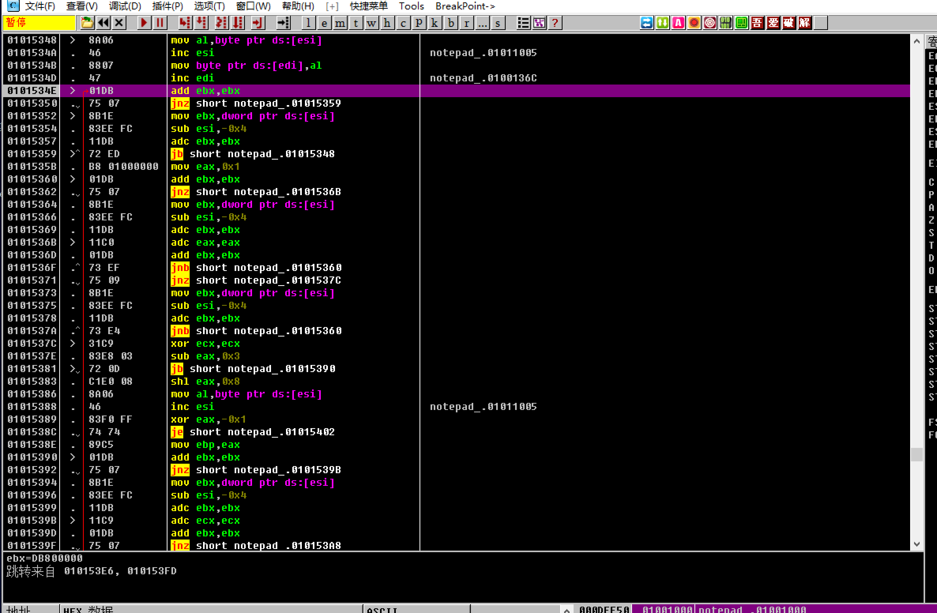The image size is (937, 613).
Task: Click the pause execution toolbar icon
Action: coord(160,23)
